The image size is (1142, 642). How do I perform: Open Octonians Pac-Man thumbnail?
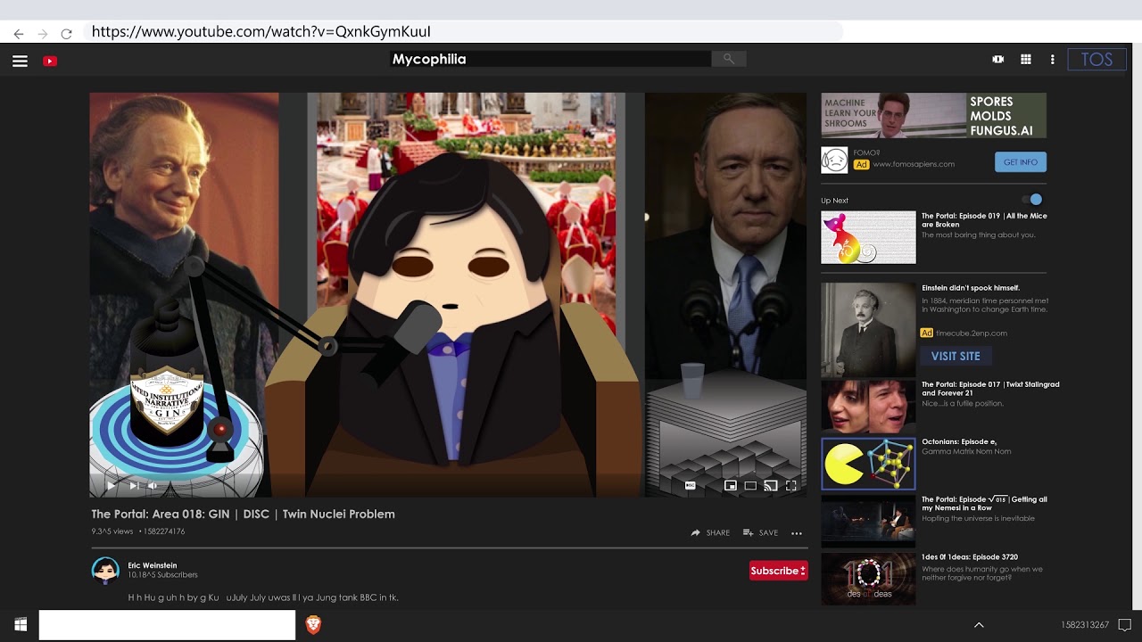point(868,464)
